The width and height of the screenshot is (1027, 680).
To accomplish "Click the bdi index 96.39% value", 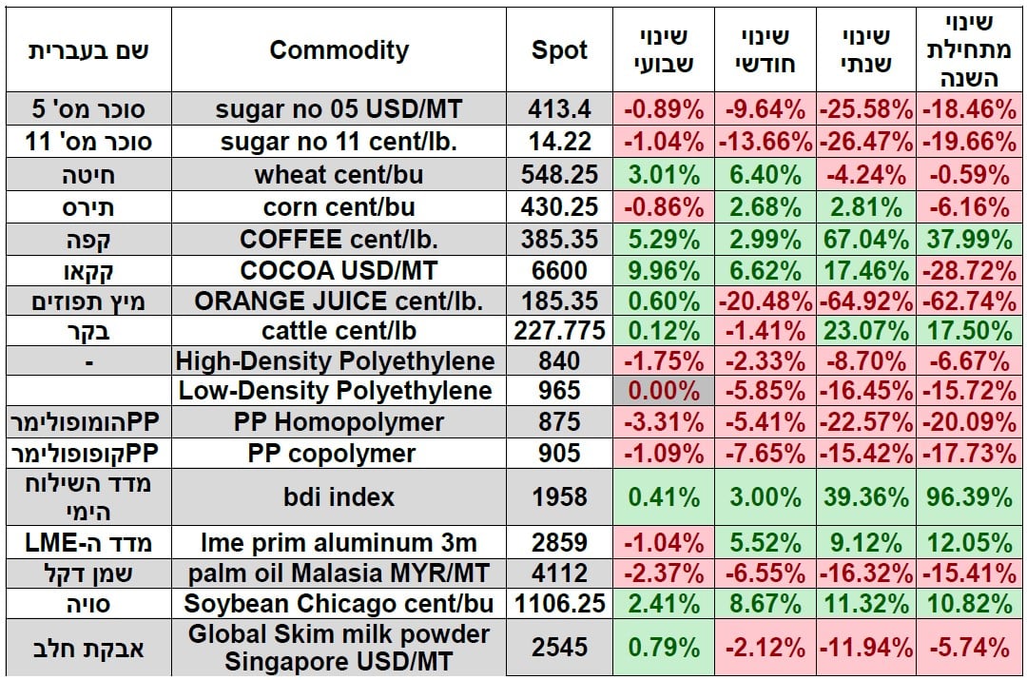I will 969,496.
